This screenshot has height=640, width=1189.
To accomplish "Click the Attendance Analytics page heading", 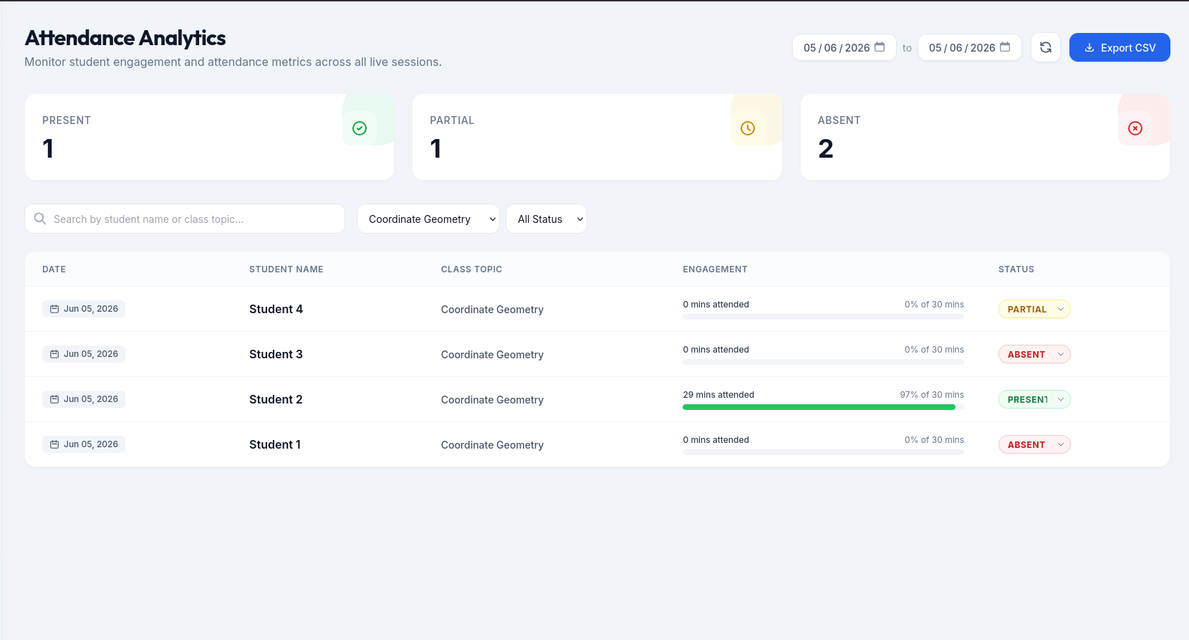I will click(x=125, y=38).
